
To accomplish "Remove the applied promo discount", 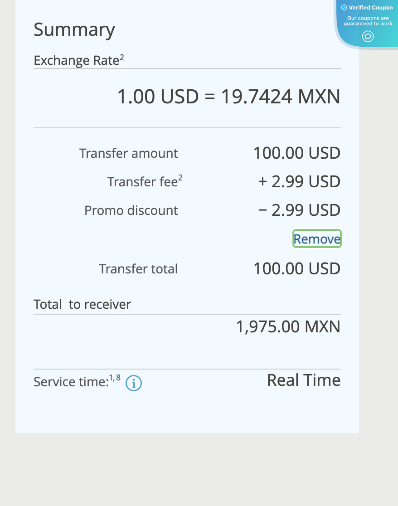I will tap(317, 239).
